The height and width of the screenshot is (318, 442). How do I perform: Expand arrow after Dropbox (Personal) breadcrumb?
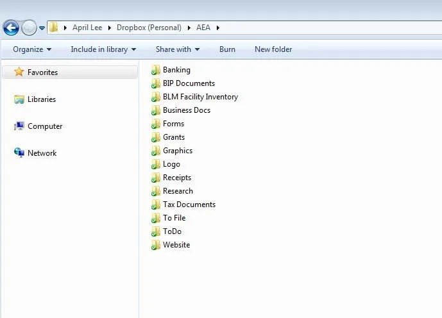[x=189, y=28]
